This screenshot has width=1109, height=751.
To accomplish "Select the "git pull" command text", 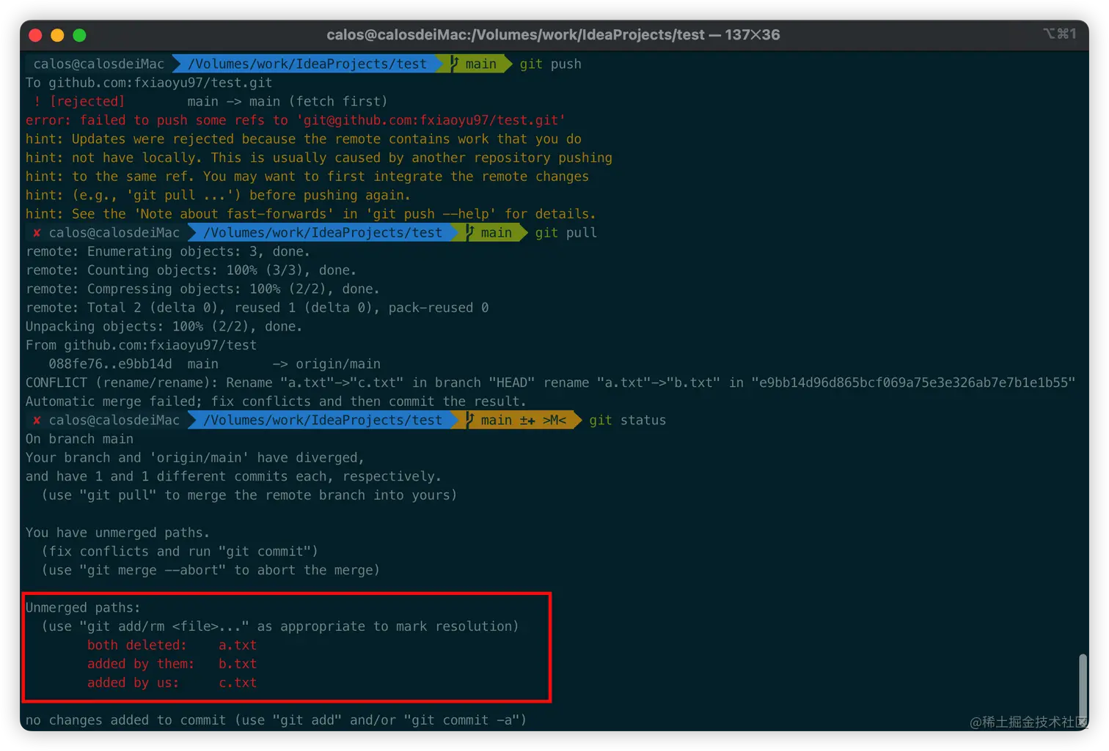I will [x=566, y=232].
